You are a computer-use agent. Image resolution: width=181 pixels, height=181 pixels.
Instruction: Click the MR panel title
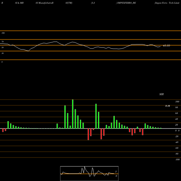[x=161, y=94]
